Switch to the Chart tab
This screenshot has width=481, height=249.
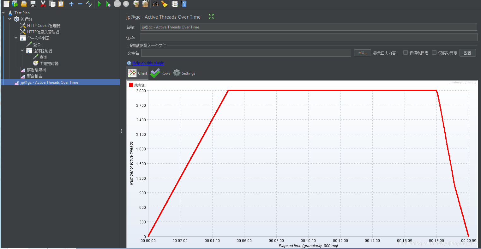(137, 73)
